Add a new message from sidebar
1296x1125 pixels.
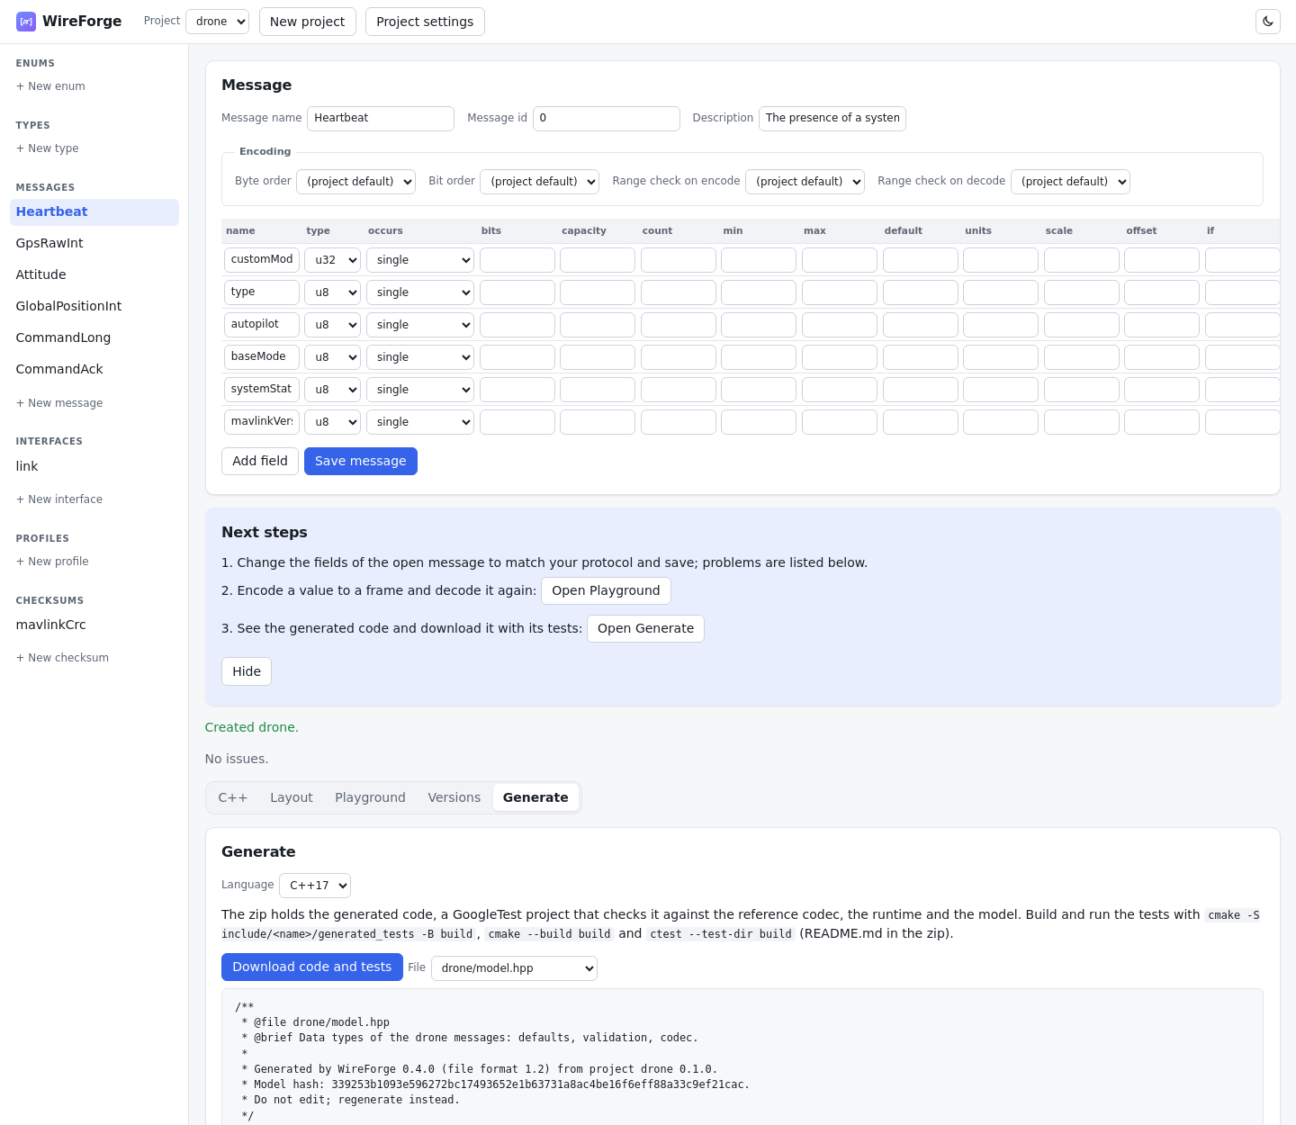tap(59, 403)
